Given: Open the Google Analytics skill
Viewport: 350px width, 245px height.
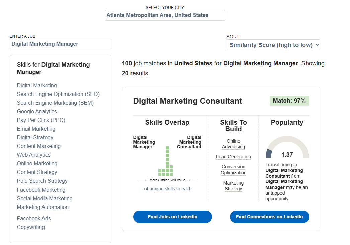Looking at the screenshot, I should tap(37, 111).
